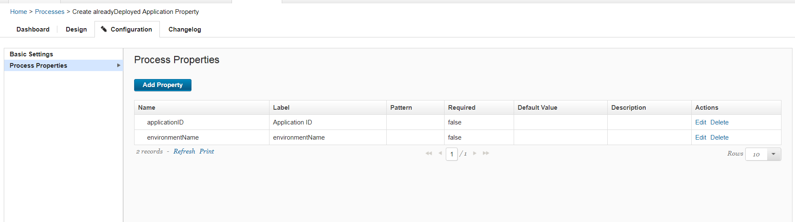The width and height of the screenshot is (795, 222).
Task: Click the page number input field
Action: click(452, 154)
